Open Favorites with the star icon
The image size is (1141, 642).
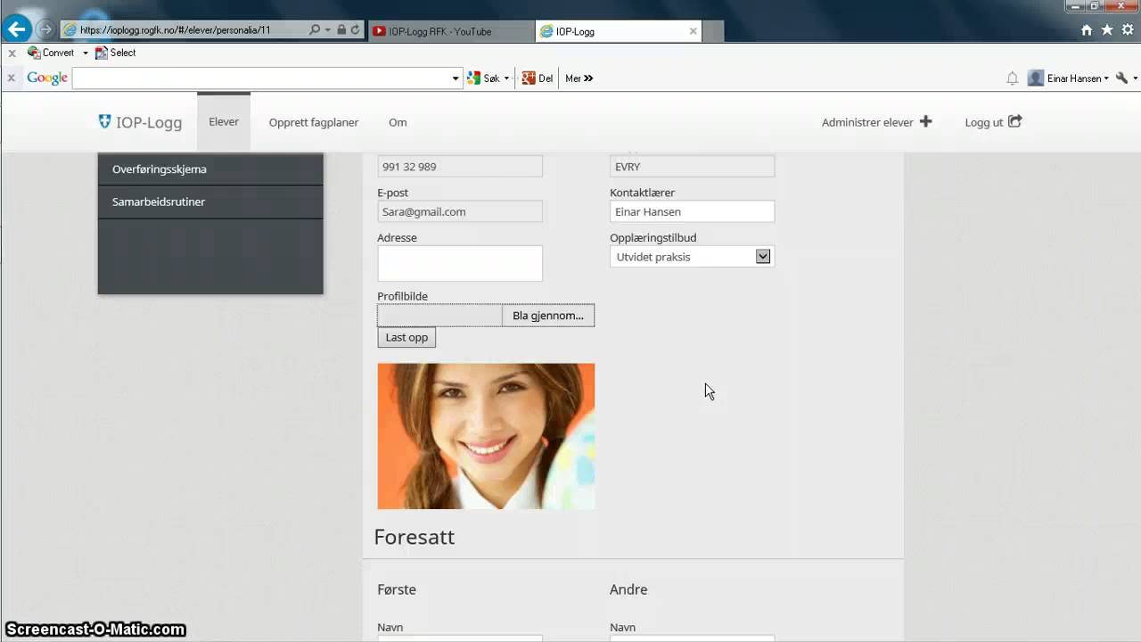[1107, 30]
